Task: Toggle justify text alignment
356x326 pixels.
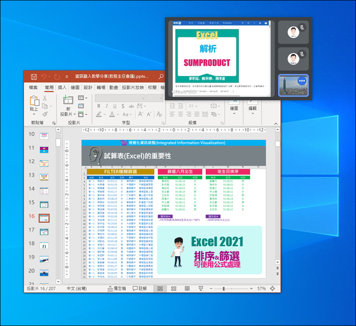Action: click(197, 114)
